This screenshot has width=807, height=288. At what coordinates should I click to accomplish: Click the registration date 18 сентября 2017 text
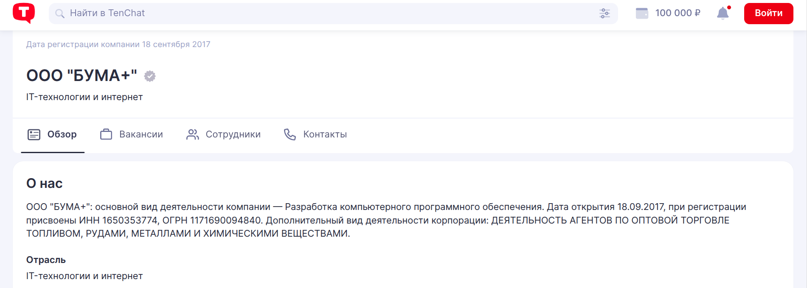click(x=176, y=45)
